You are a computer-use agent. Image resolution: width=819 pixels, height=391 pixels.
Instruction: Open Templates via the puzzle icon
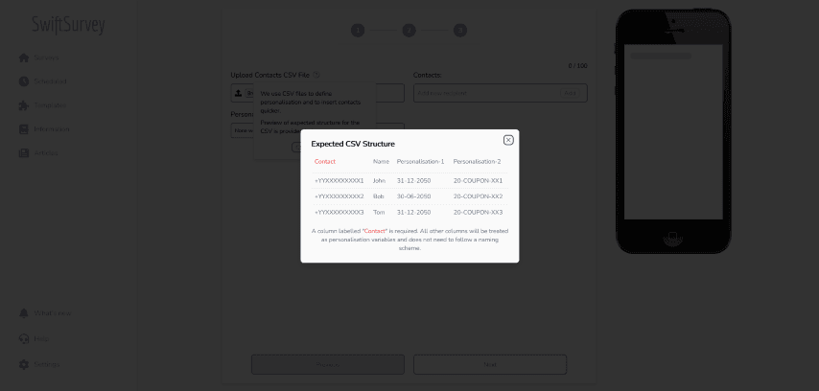[24, 104]
